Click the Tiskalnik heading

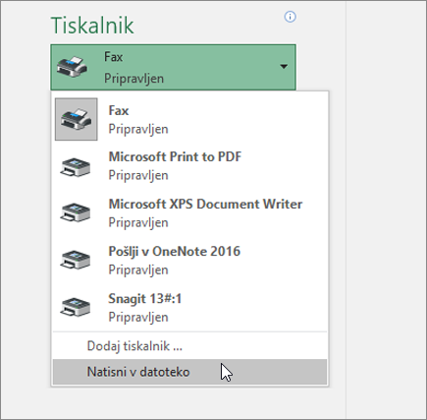click(x=92, y=26)
